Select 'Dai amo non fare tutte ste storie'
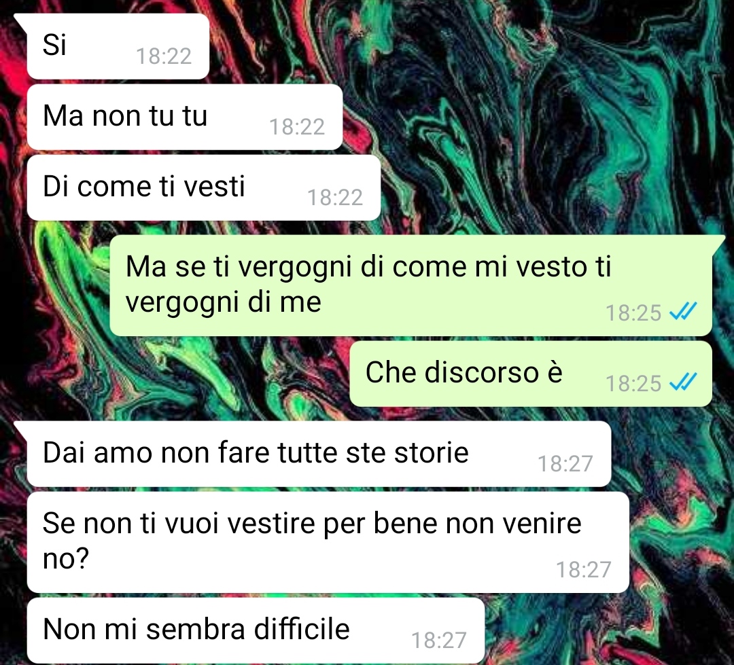The image size is (734, 665). (319, 454)
